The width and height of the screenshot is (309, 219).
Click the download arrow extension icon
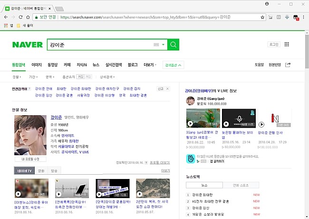pos(287,17)
